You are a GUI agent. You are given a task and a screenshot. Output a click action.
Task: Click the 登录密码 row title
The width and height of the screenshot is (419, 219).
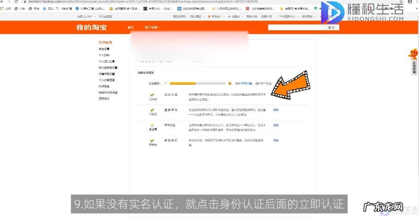coord(171,110)
